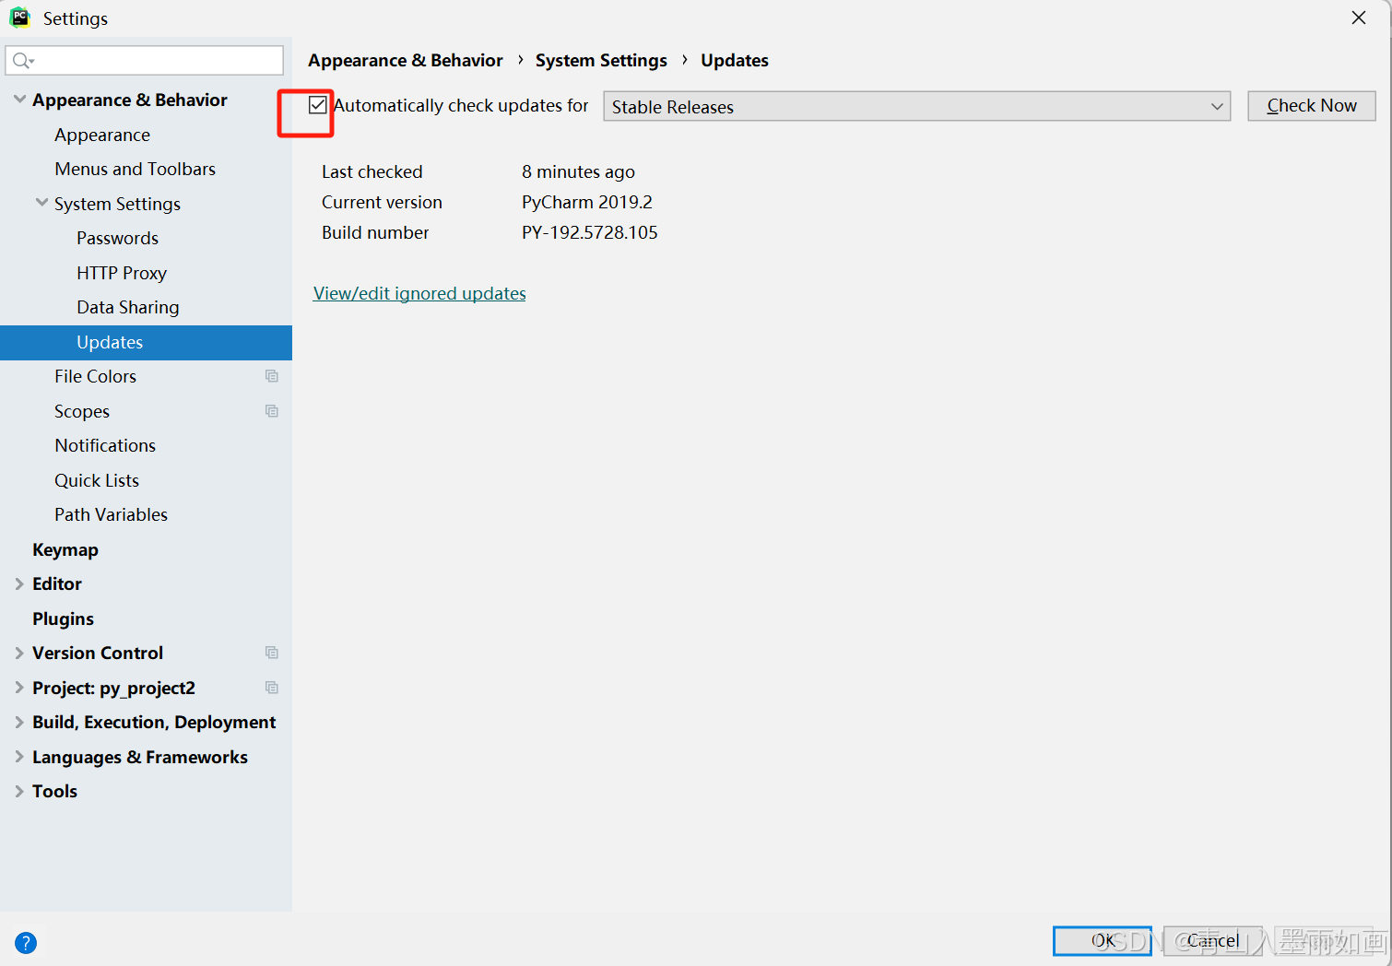Viewport: 1392px width, 966px height.
Task: Select Languages & Frameworks label
Action: (x=140, y=757)
